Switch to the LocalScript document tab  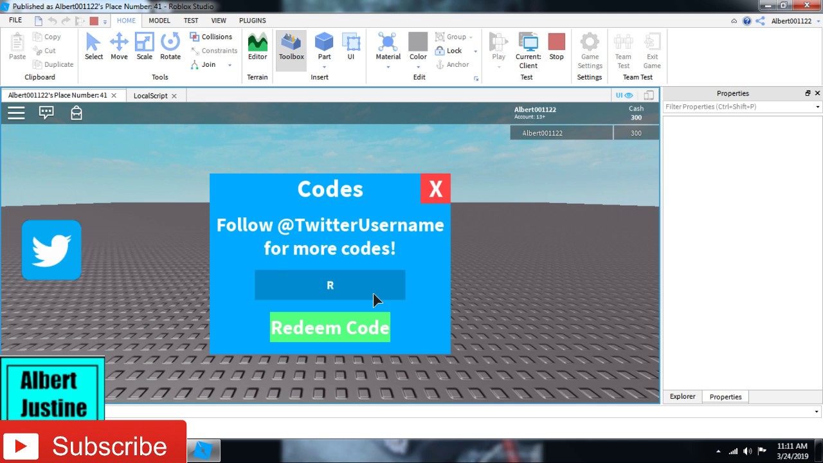pyautogui.click(x=150, y=96)
